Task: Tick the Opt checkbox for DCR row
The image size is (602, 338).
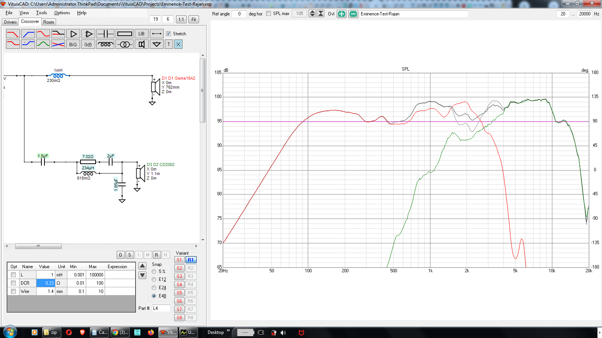Action: (x=14, y=283)
